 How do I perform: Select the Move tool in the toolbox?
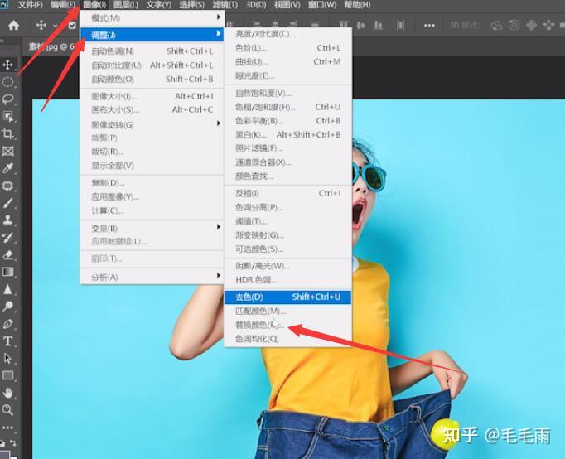[x=8, y=65]
